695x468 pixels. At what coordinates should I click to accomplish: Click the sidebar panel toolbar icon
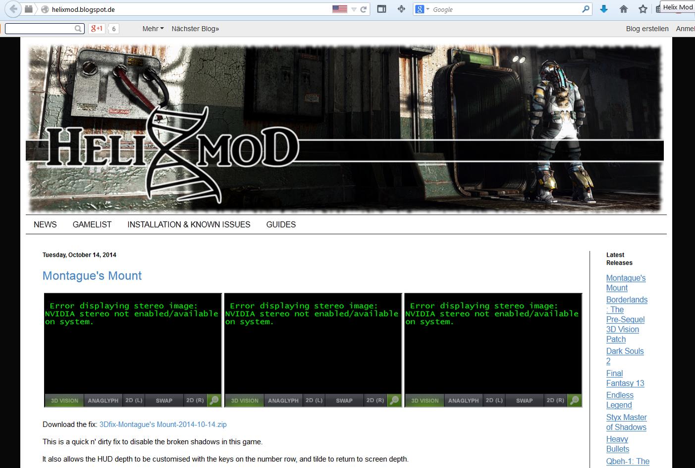(381, 9)
